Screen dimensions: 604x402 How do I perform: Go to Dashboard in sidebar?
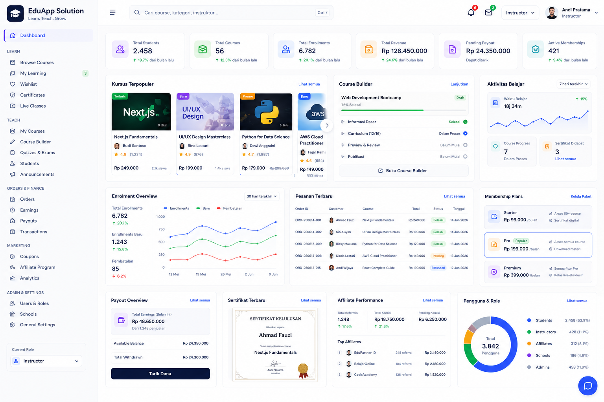[49, 35]
